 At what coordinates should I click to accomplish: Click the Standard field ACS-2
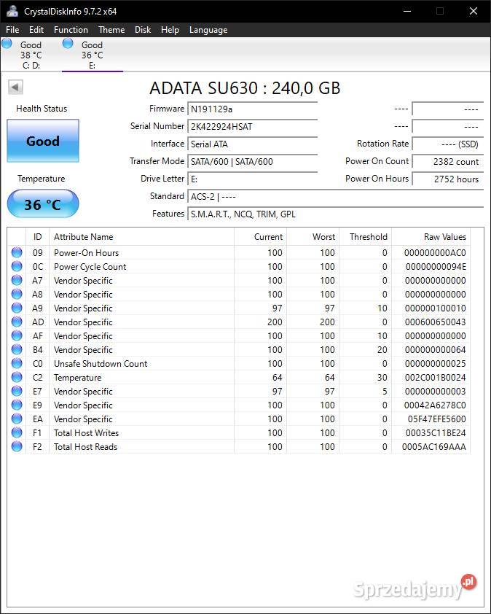(x=336, y=197)
